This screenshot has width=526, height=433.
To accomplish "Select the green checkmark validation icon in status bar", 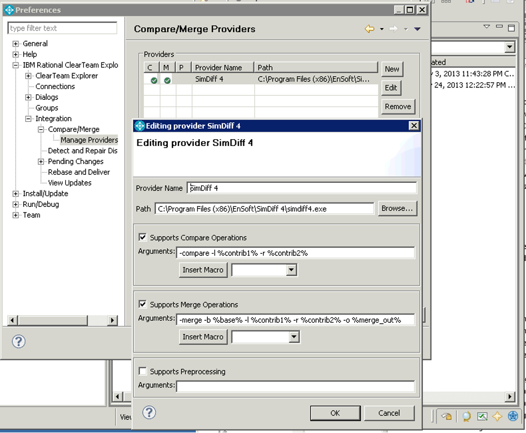I will [482, 416].
